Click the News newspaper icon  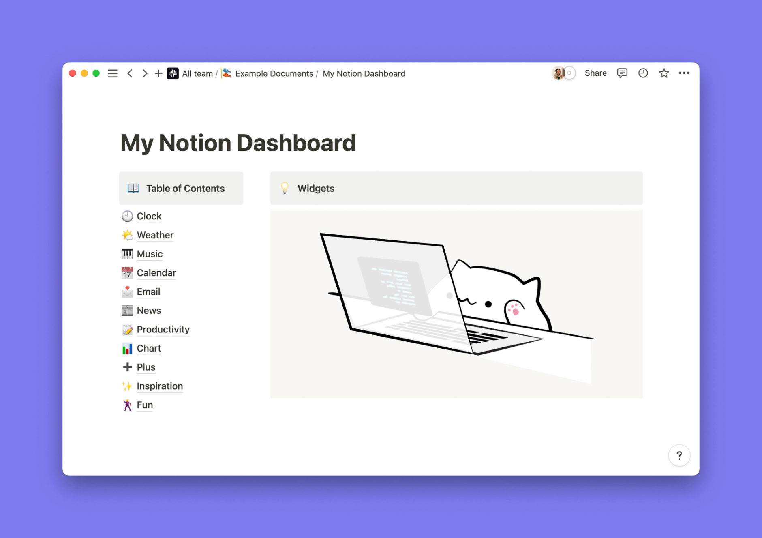click(127, 311)
